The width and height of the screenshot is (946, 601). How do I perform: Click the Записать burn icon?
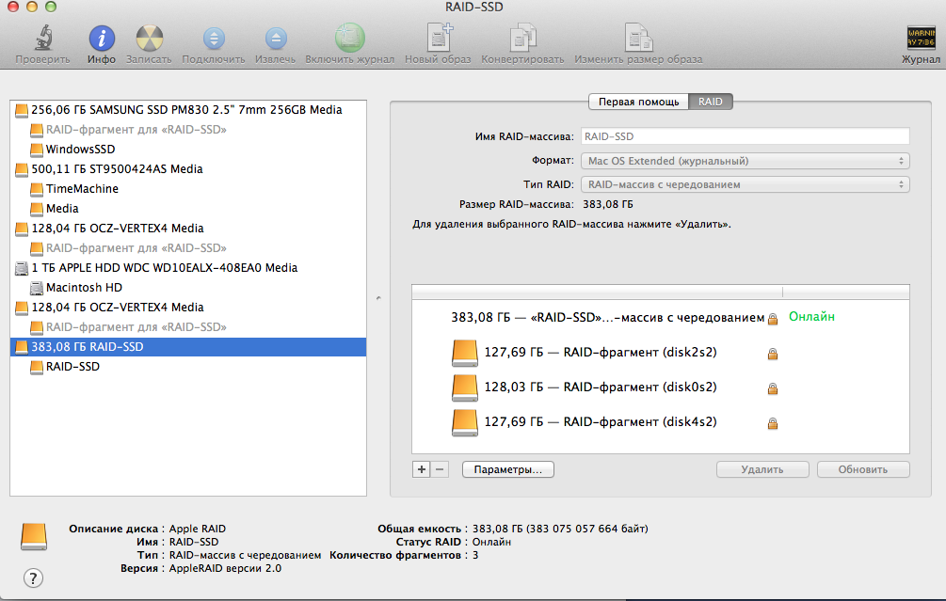coord(149,38)
